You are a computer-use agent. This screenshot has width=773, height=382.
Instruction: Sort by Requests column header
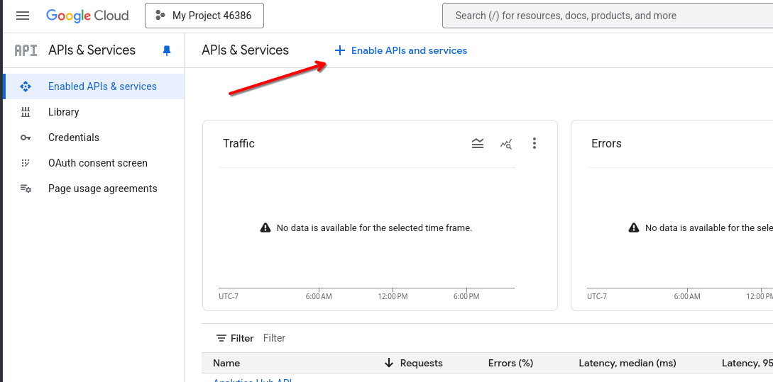(x=422, y=364)
